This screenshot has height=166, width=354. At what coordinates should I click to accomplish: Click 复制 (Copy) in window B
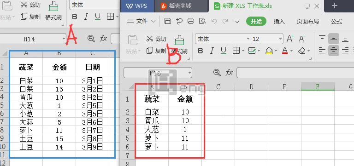click(x=156, y=51)
